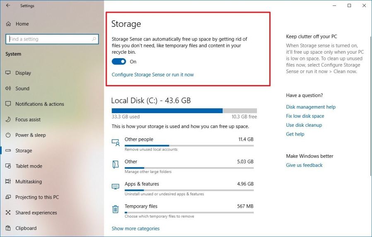Image resolution: width=372 pixels, height=237 pixels.
Task: Click the Multitasking icon
Action: pyautogui.click(x=8, y=181)
